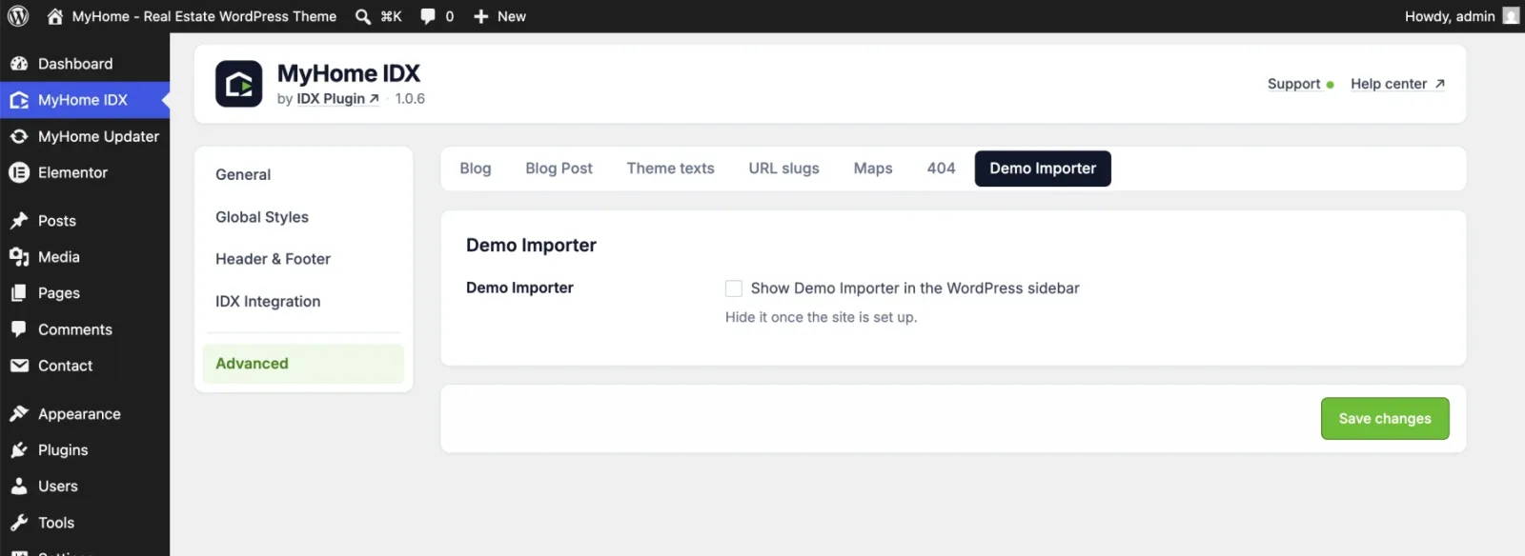This screenshot has width=1525, height=556.
Task: Click the Dashboard gauge icon
Action: click(x=19, y=64)
